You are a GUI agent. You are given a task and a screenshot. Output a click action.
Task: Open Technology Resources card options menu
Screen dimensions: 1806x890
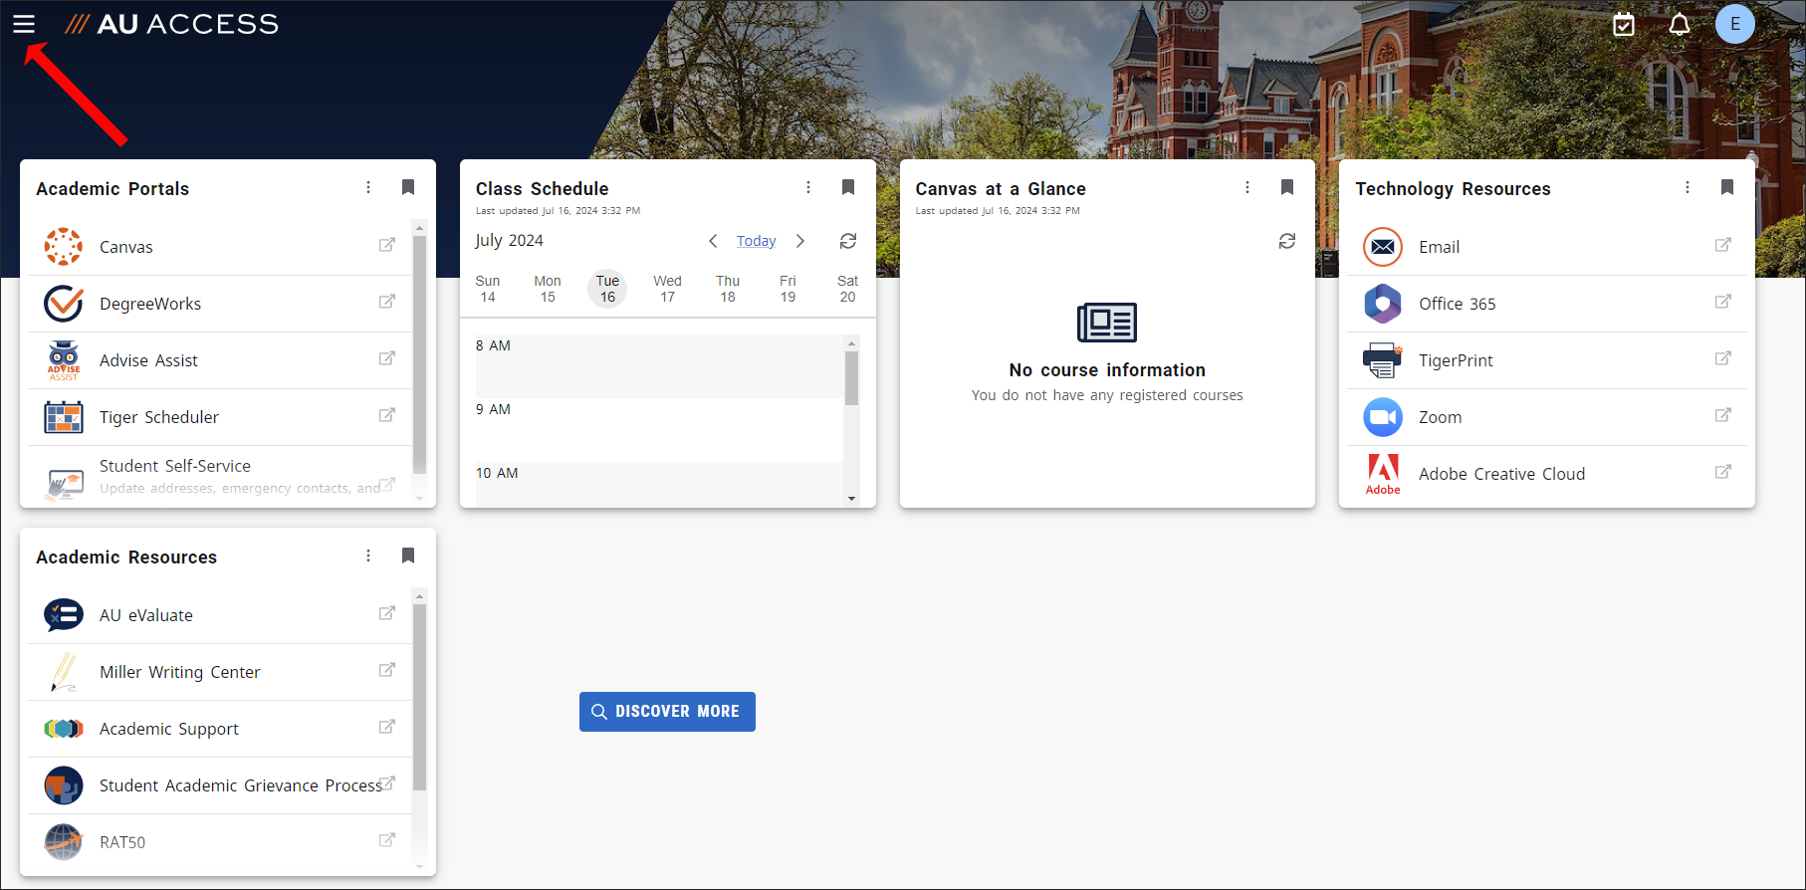(1688, 187)
